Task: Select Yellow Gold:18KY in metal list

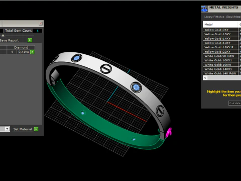Action: pos(220,43)
